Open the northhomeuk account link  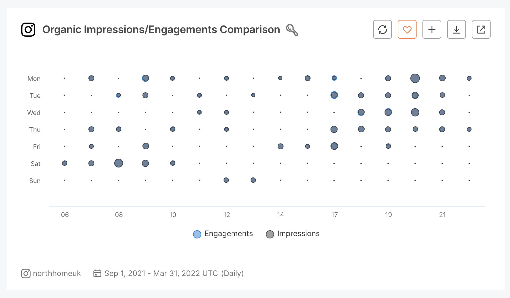[57, 273]
